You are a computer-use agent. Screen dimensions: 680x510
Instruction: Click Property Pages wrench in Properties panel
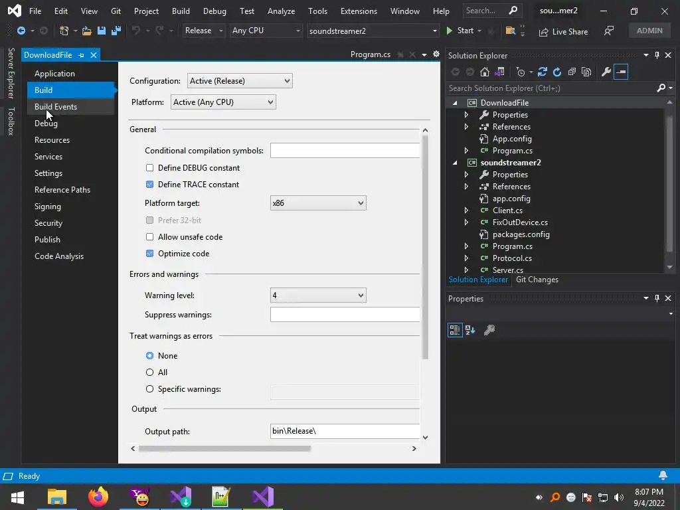tap(489, 330)
